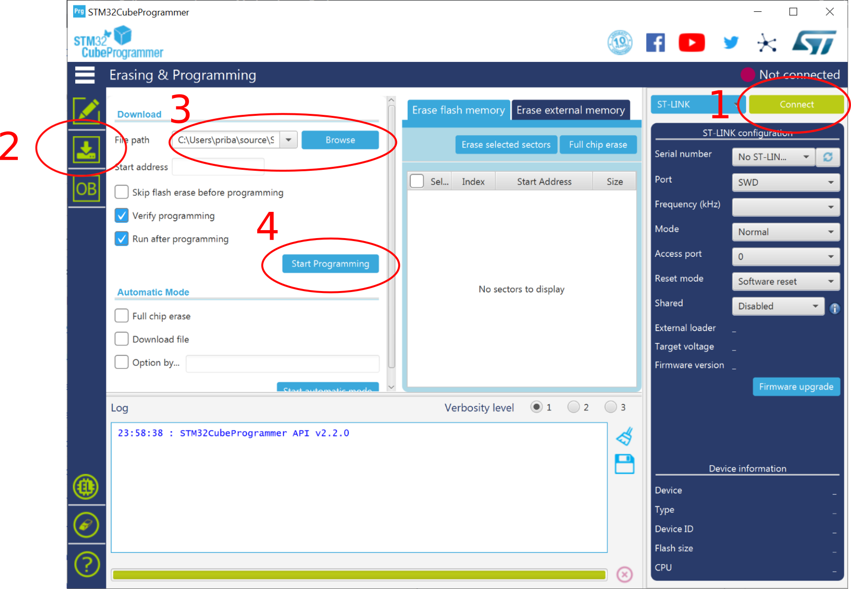
Task: Select the Erase flash memory tab
Action: tap(458, 110)
